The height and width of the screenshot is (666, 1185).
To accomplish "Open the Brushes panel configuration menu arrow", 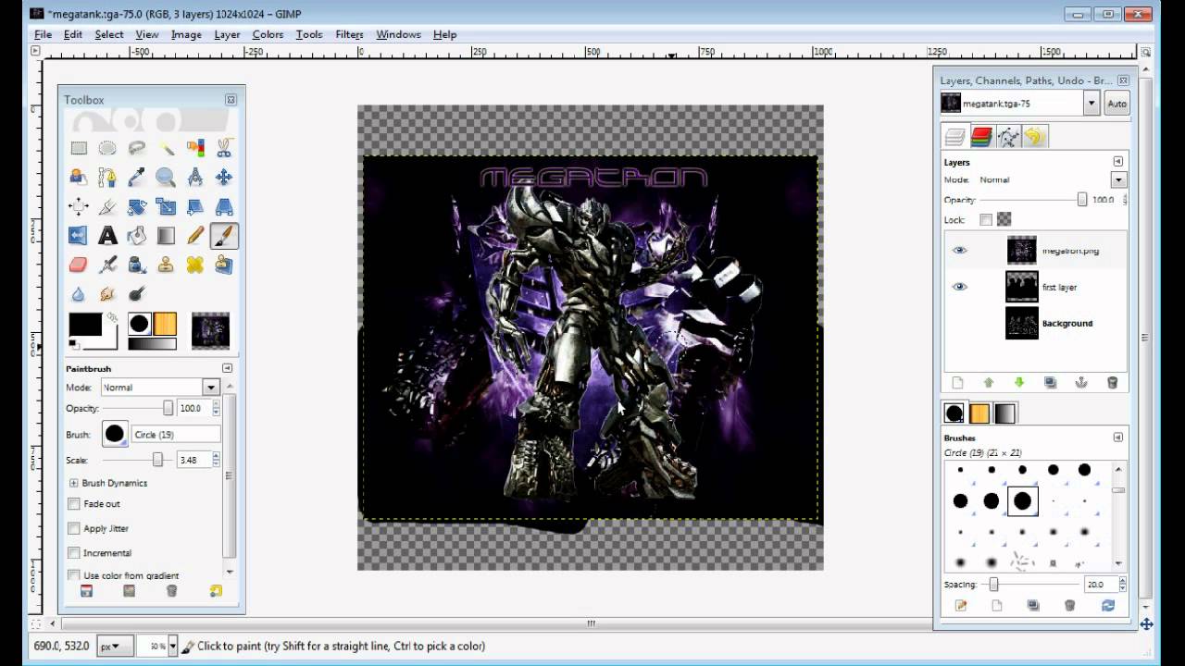I will tap(1118, 438).
